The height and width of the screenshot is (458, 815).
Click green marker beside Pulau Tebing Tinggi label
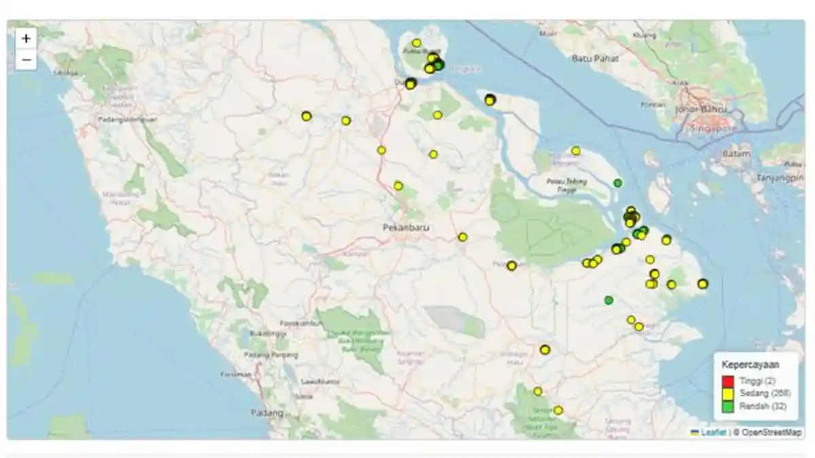618,183
